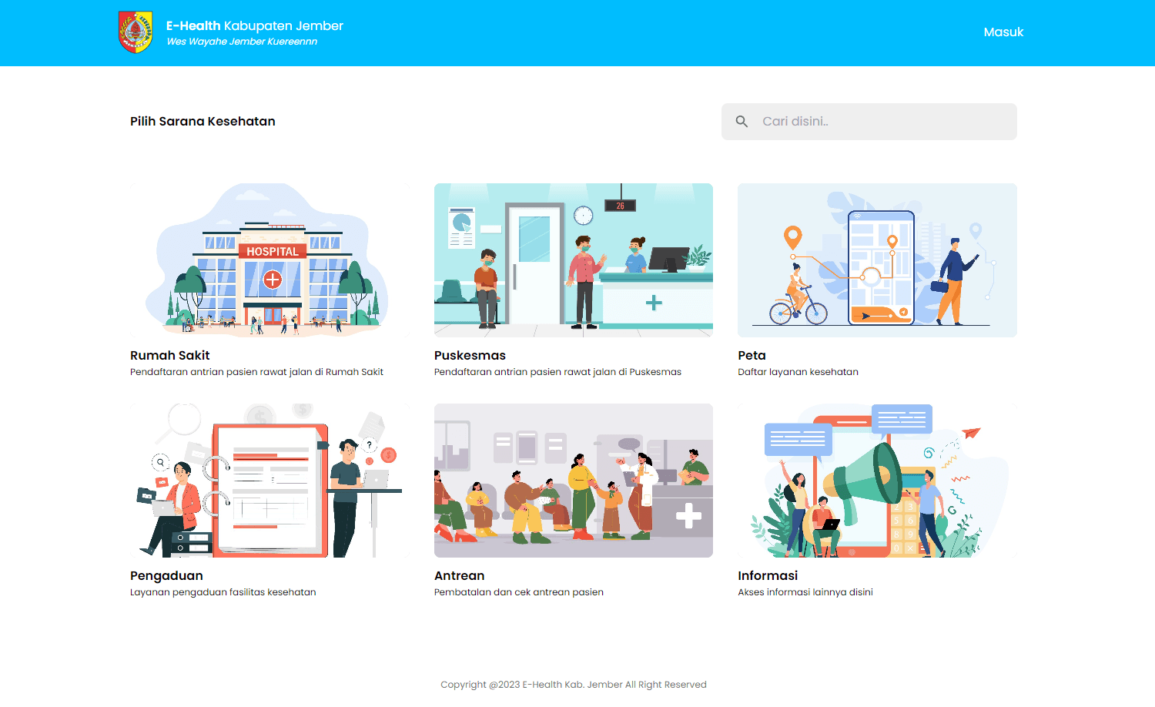
Task: Click 'Daftar layanan kesehatan' description text
Action: (798, 372)
